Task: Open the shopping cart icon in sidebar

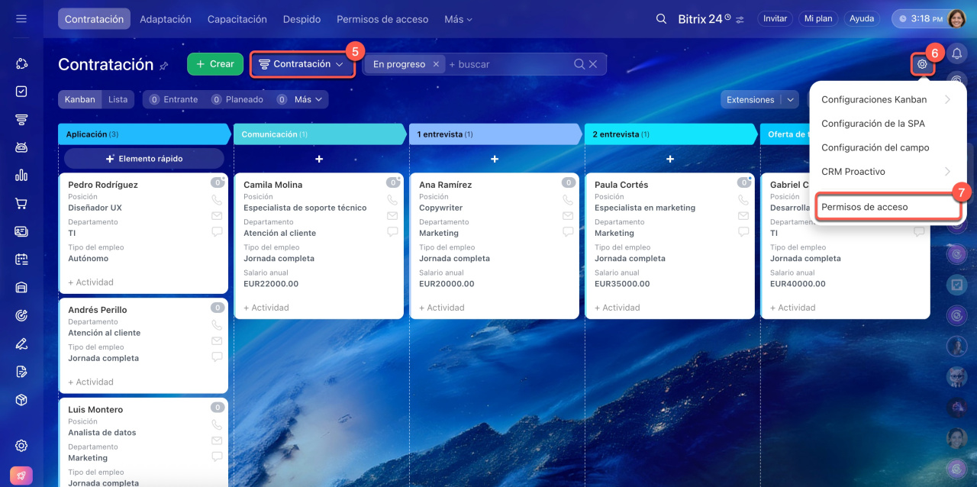Action: point(21,204)
